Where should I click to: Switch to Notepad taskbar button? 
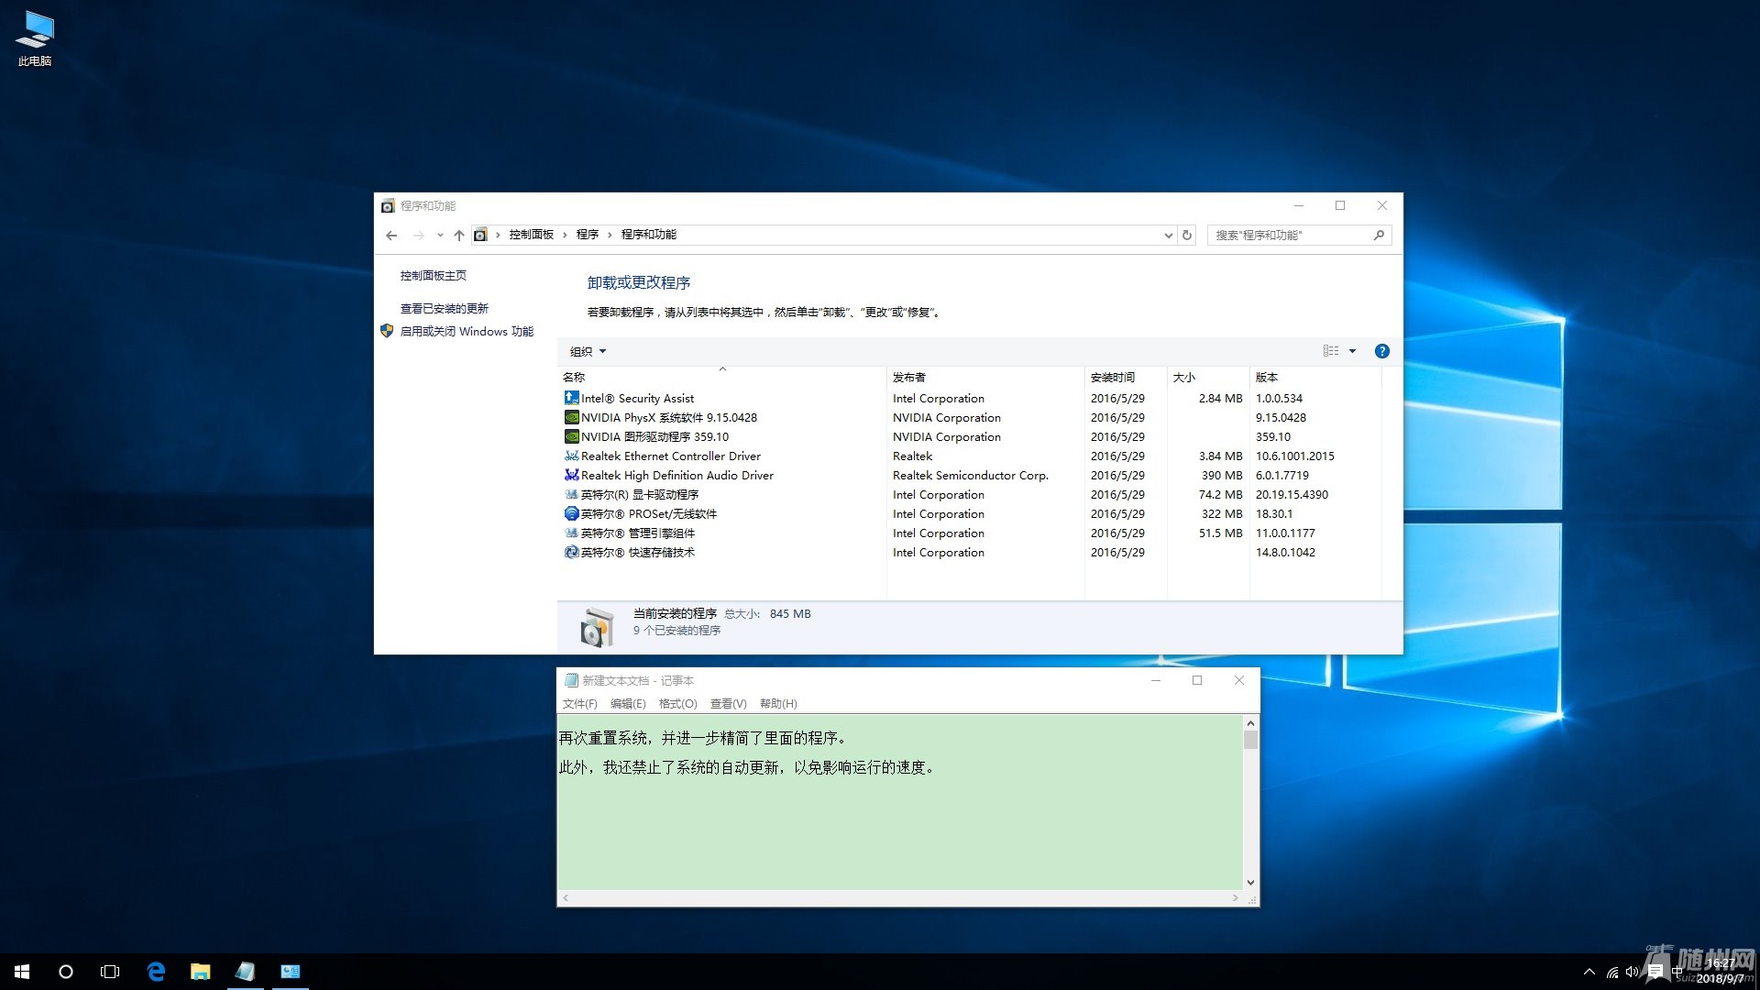245,972
